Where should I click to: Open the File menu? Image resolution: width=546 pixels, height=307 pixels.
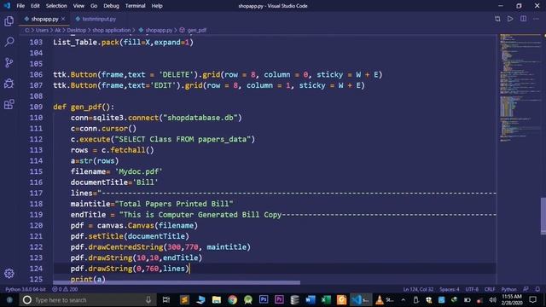pos(20,6)
